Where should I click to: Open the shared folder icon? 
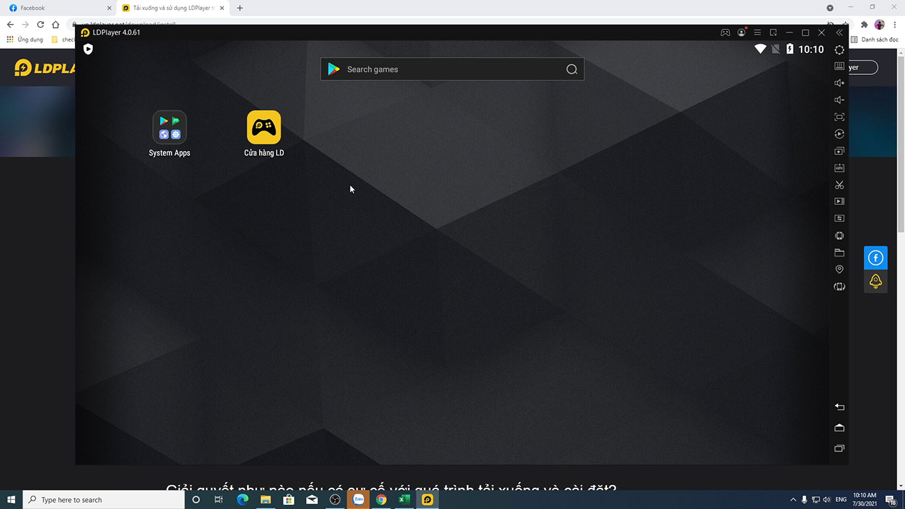tap(839, 253)
